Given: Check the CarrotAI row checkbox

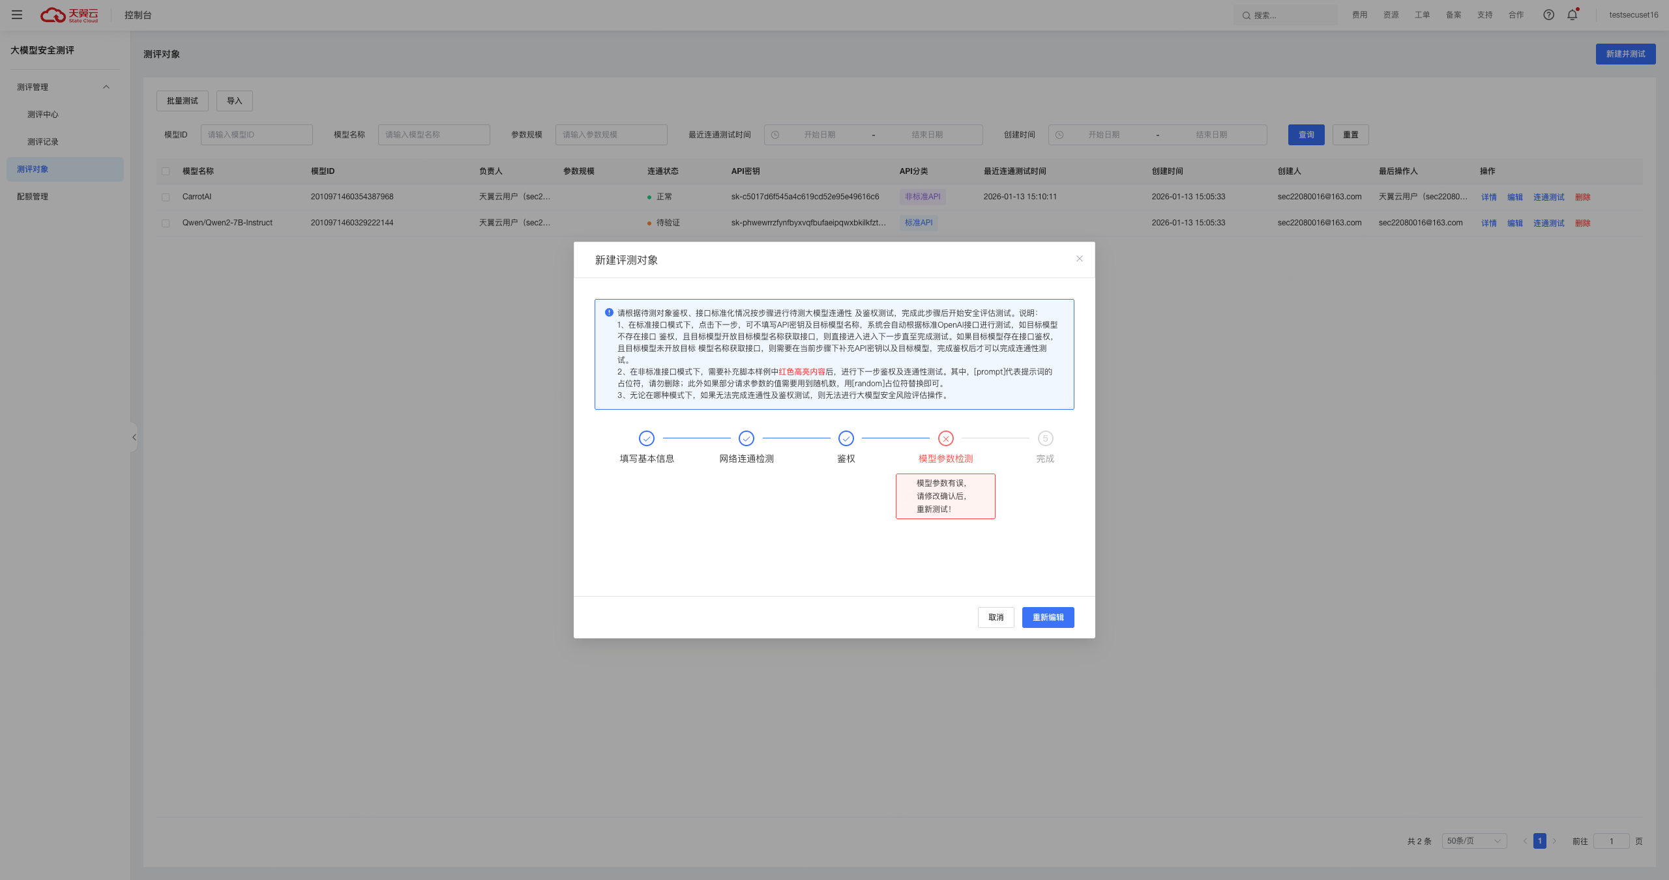Looking at the screenshot, I should click(x=166, y=197).
